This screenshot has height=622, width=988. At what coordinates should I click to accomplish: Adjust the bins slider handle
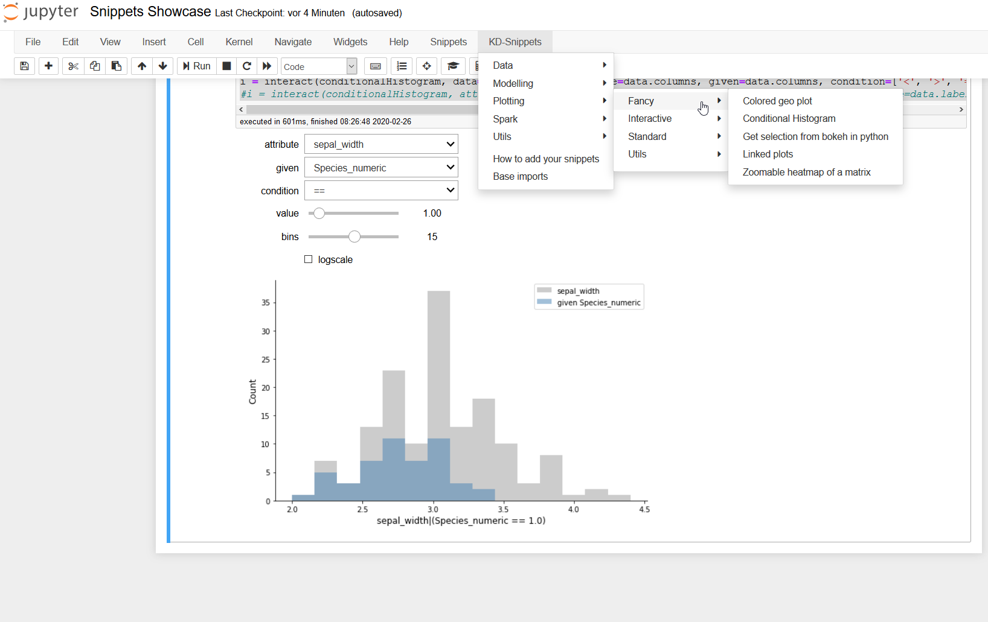[x=354, y=236]
